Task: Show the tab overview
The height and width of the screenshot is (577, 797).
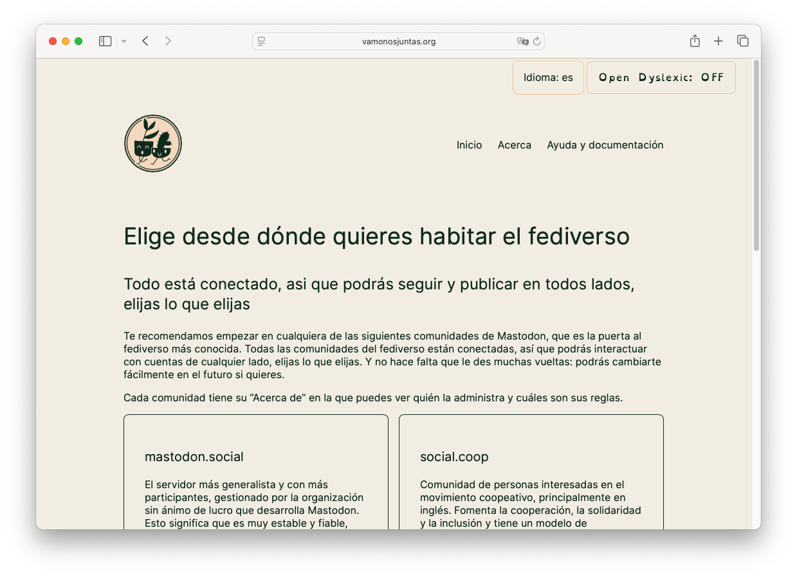Action: [742, 41]
